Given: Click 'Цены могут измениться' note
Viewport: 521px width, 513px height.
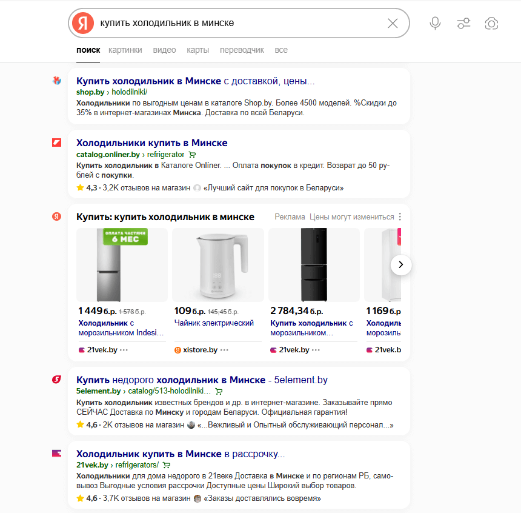Looking at the screenshot, I should (352, 217).
